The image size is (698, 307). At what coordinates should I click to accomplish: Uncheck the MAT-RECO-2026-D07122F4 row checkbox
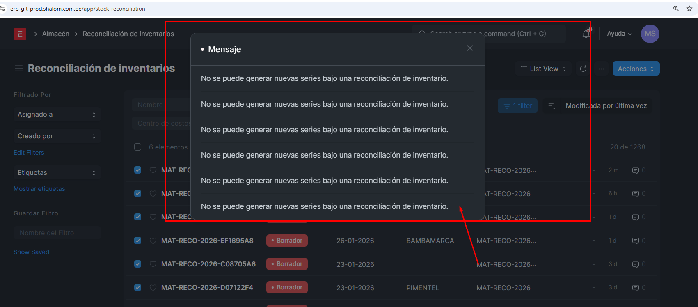tap(138, 287)
